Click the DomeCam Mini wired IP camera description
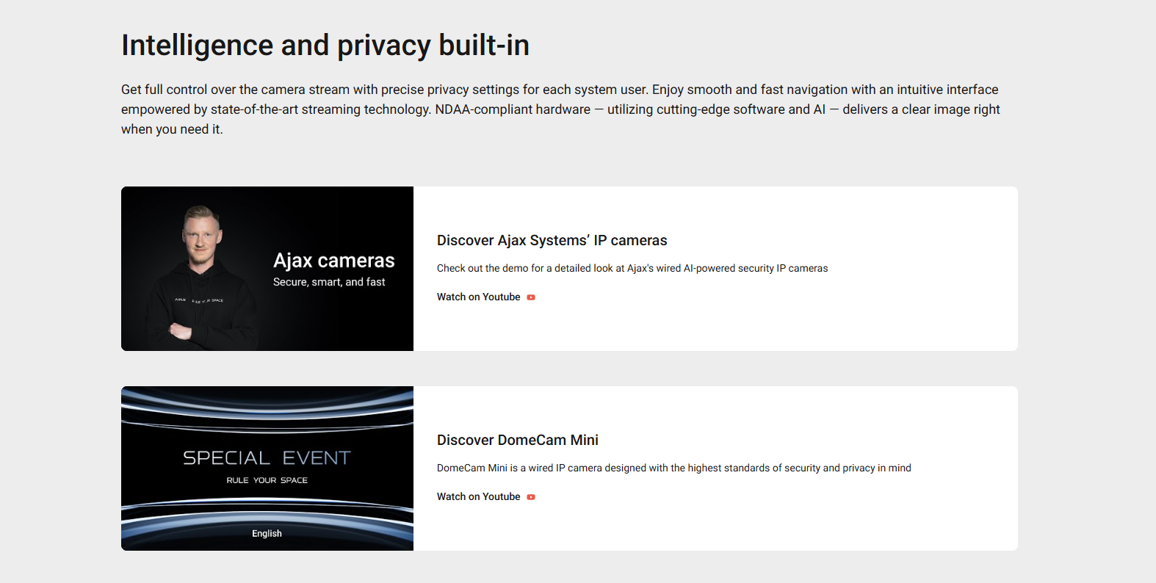 [x=673, y=468]
